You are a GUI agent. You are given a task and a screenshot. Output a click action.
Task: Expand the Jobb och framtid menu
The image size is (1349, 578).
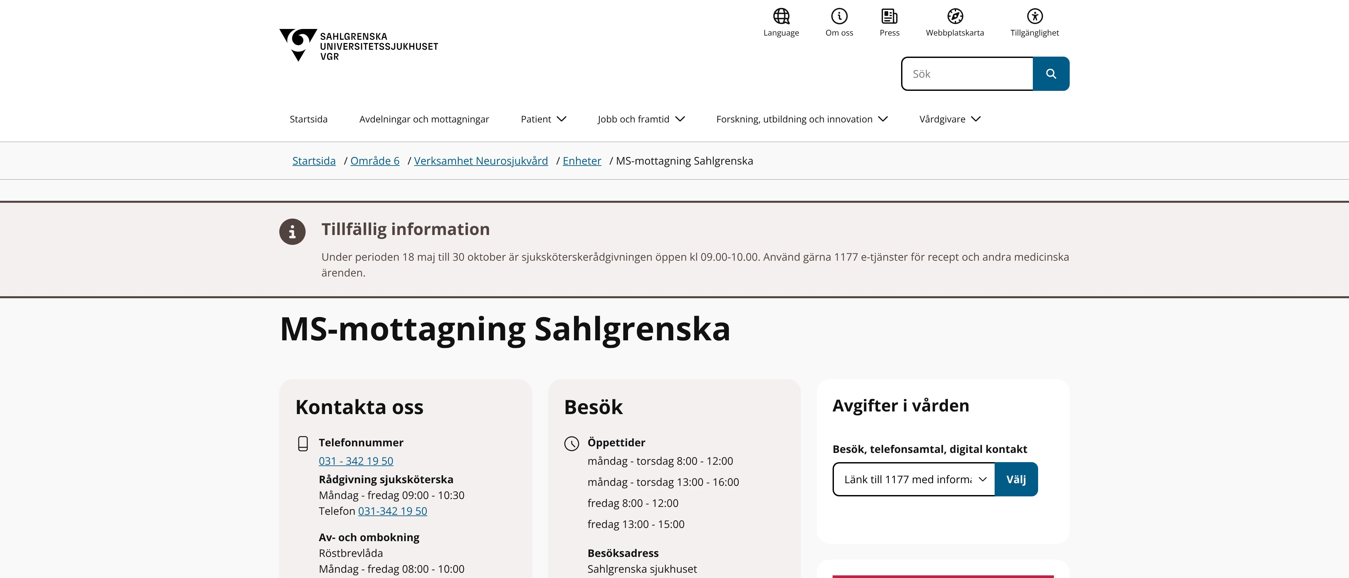point(641,119)
